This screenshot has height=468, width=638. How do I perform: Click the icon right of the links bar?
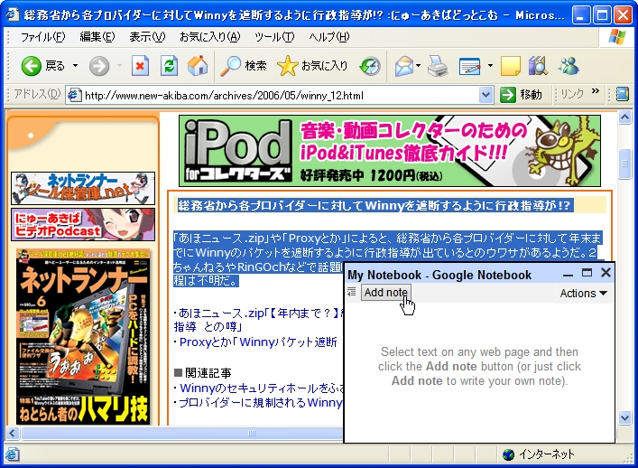(622, 95)
